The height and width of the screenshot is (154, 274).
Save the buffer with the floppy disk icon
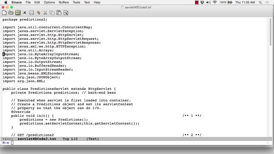click(31, 13)
